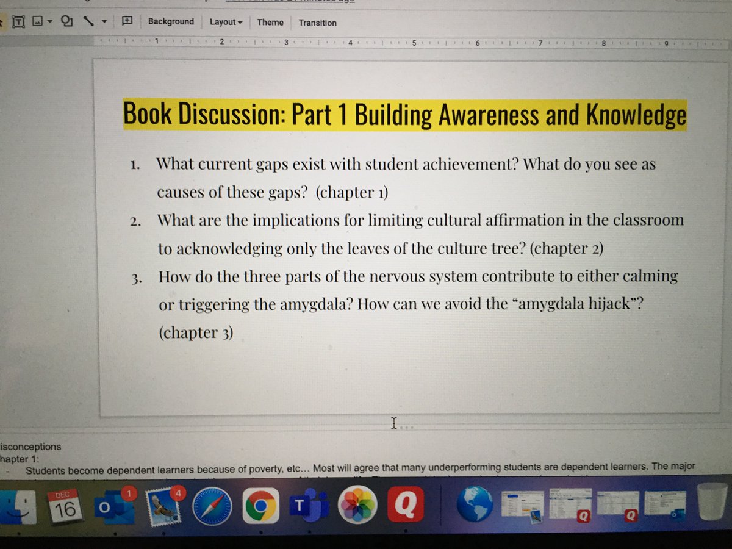Image resolution: width=732 pixels, height=549 pixels.
Task: Click the text 'What current gaps exist with student achievement?'
Action: click(x=337, y=164)
